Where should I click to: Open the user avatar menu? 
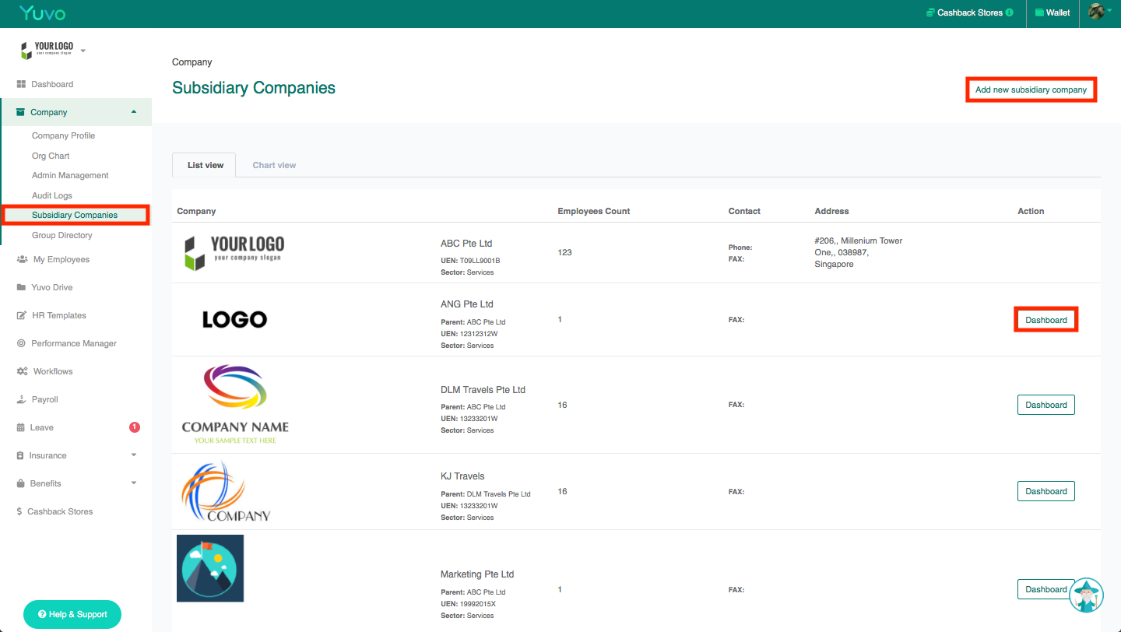coord(1096,12)
